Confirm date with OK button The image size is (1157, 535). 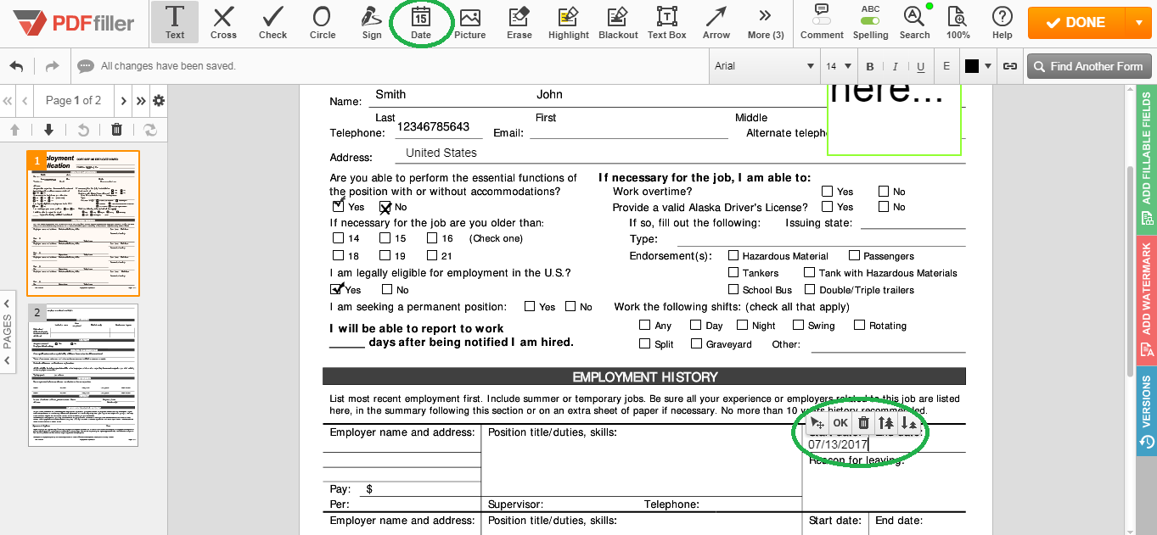pos(840,422)
